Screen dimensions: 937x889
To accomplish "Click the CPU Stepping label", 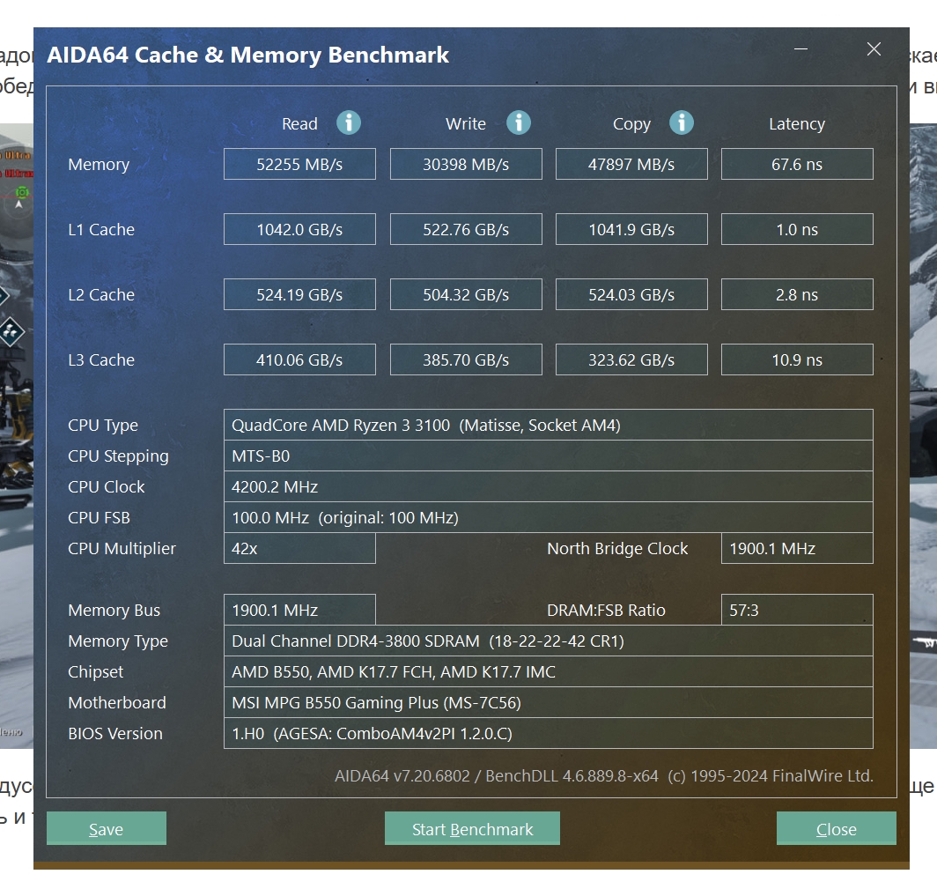I will click(118, 456).
